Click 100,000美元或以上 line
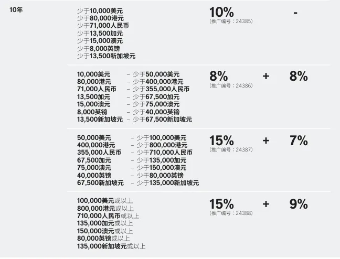 (x=105, y=201)
